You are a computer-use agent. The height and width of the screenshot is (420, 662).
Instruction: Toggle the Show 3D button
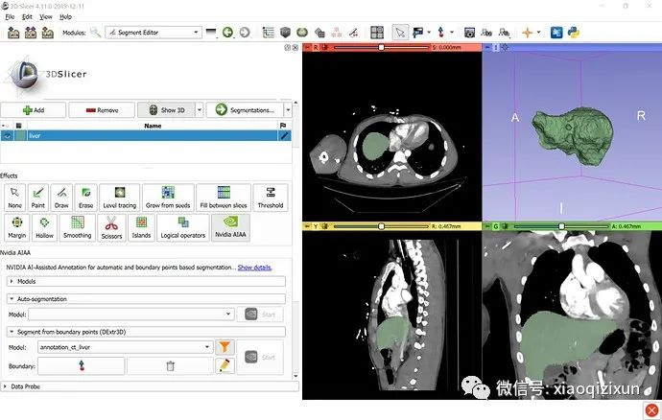166,110
